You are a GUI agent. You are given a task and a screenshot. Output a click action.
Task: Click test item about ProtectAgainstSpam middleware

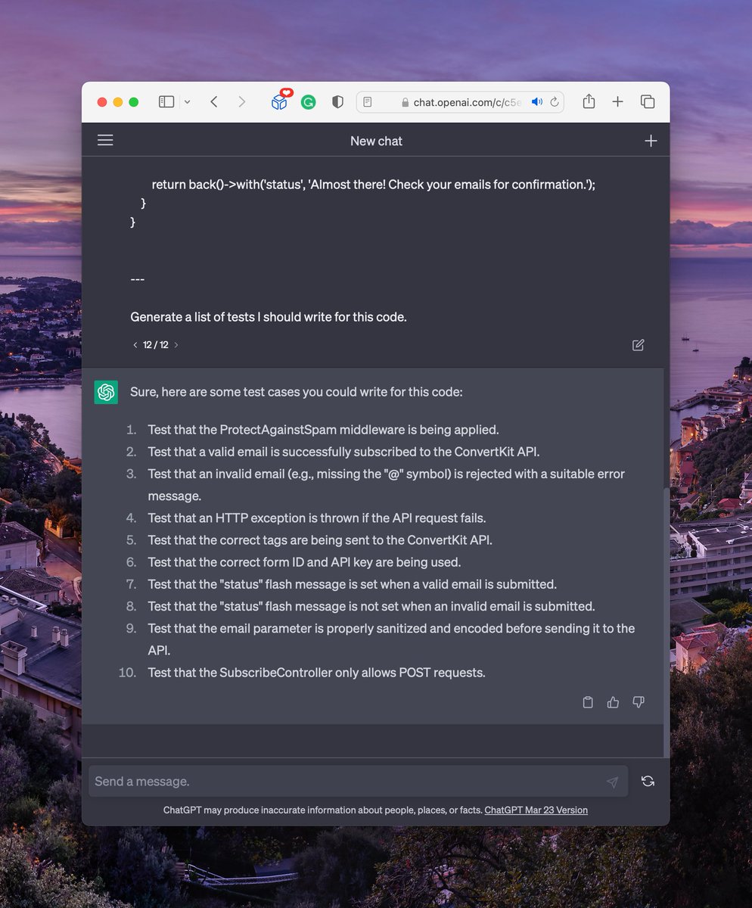[x=323, y=430]
